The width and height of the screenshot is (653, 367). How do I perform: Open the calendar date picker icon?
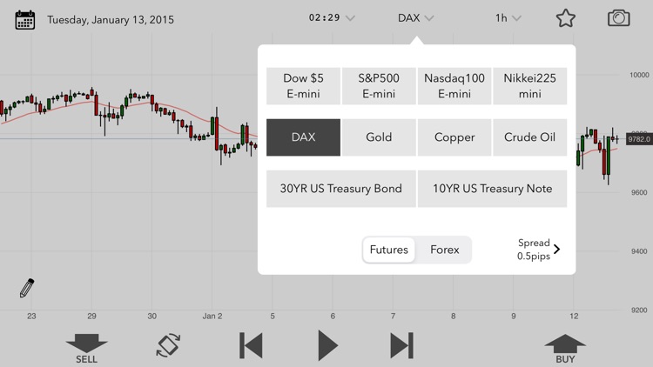pyautogui.click(x=25, y=19)
